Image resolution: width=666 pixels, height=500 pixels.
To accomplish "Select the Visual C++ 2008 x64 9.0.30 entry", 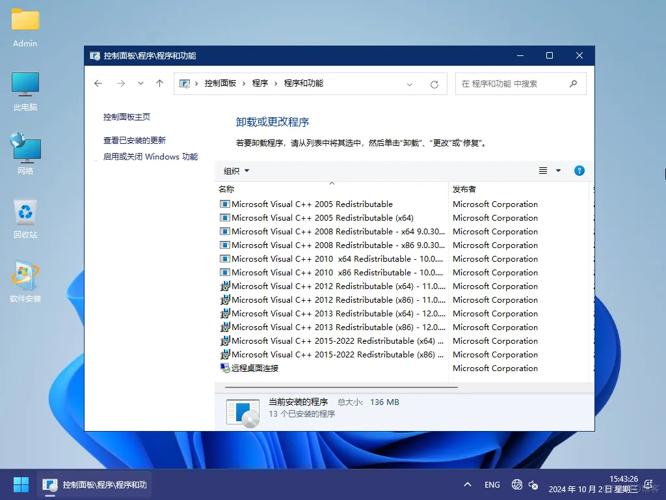I will pos(332,231).
